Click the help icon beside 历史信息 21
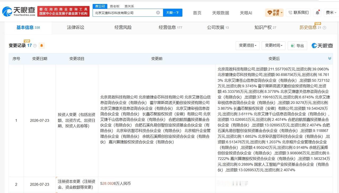 point(324,28)
